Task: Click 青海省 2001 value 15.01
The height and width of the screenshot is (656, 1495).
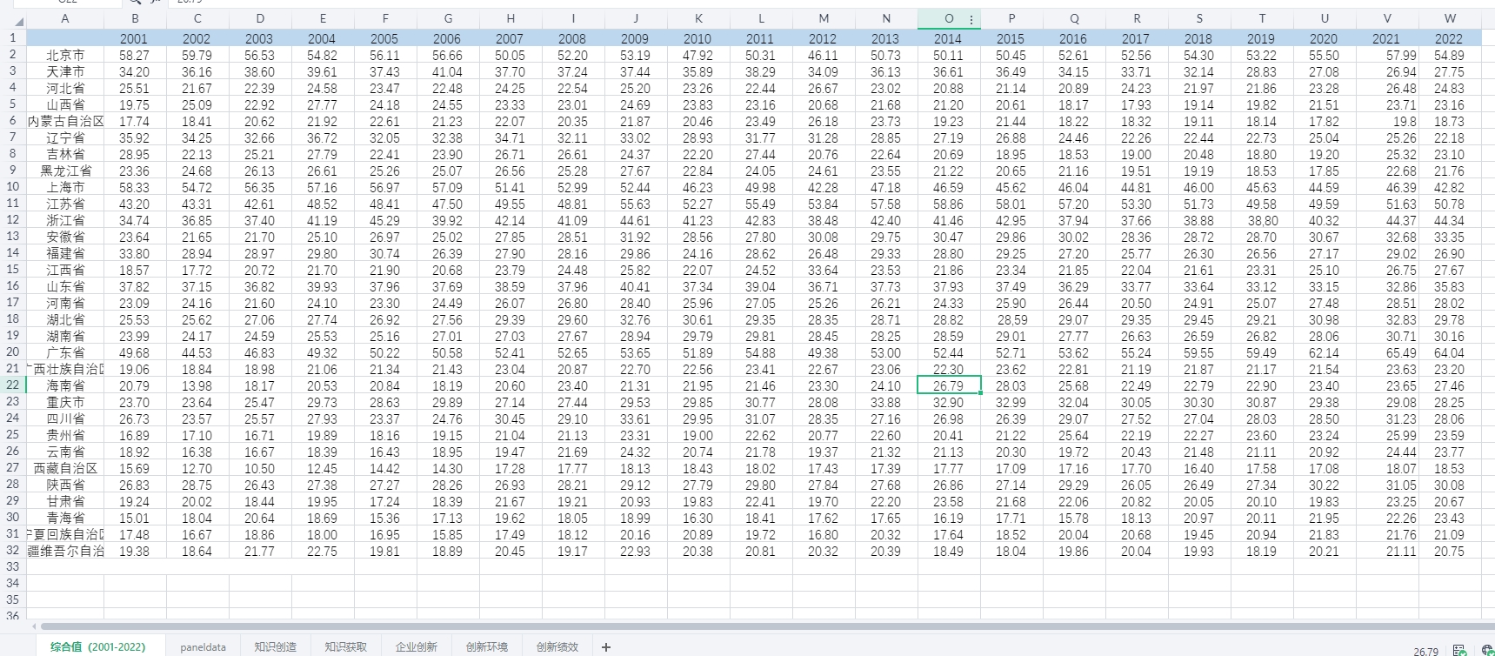Action: click(135, 518)
